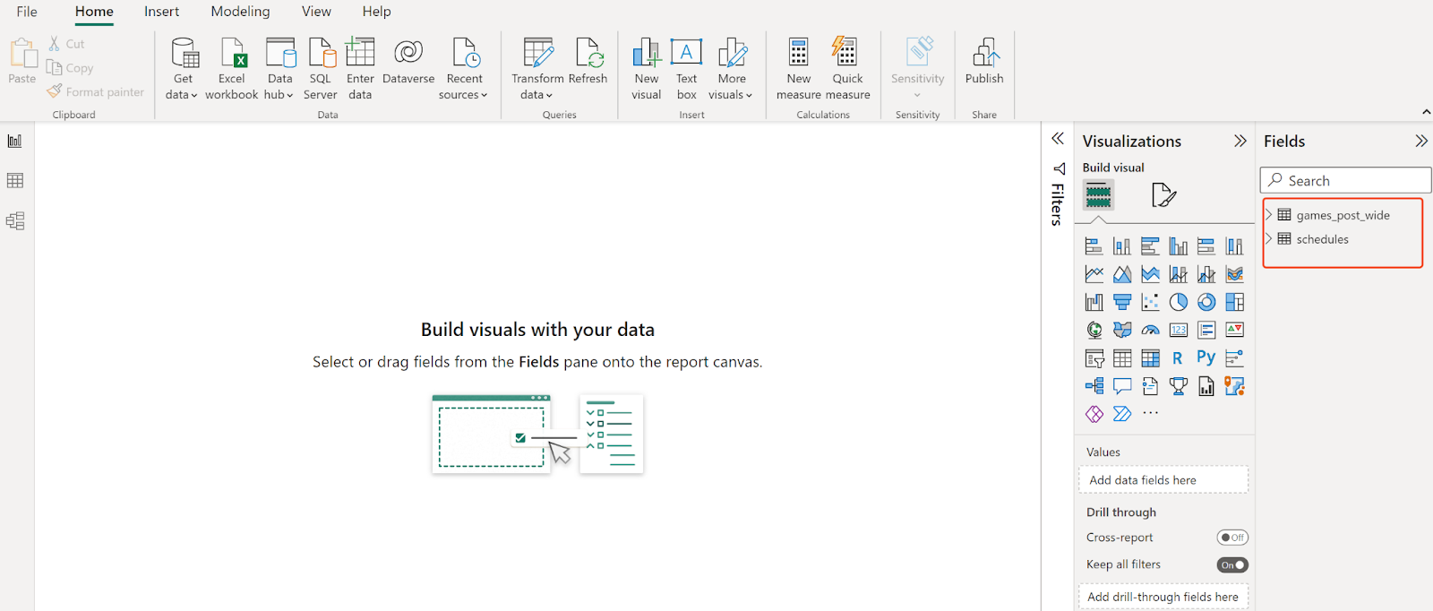This screenshot has width=1433, height=611.
Task: Open the Help ribbon tab
Action: click(x=376, y=12)
